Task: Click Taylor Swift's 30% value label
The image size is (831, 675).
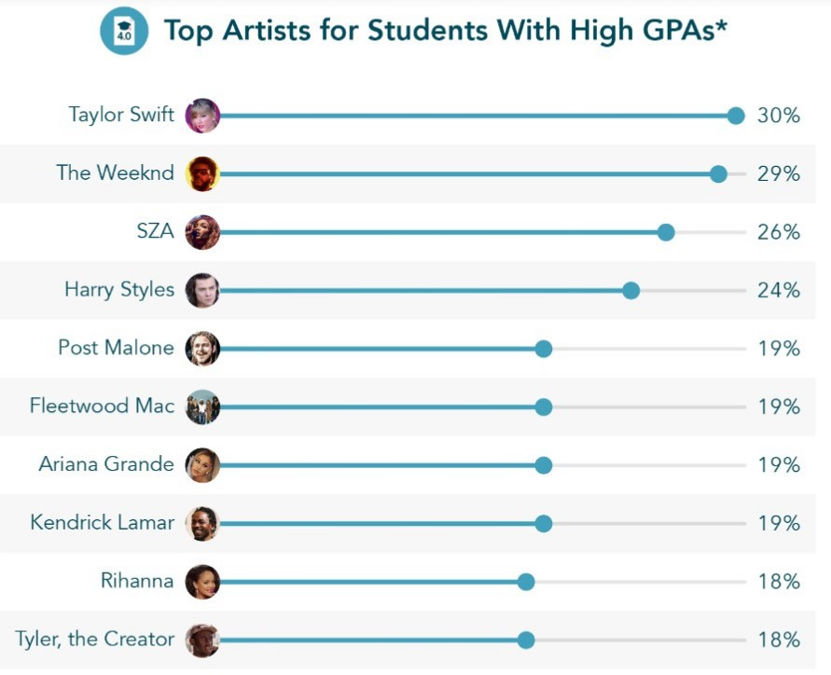Action: (779, 116)
